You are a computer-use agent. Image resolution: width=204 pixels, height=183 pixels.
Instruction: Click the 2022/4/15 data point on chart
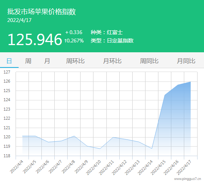click(x=165, y=95)
